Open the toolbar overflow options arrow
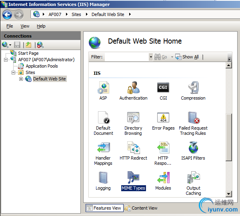The height and width of the screenshot is (216, 240). click(229, 59)
